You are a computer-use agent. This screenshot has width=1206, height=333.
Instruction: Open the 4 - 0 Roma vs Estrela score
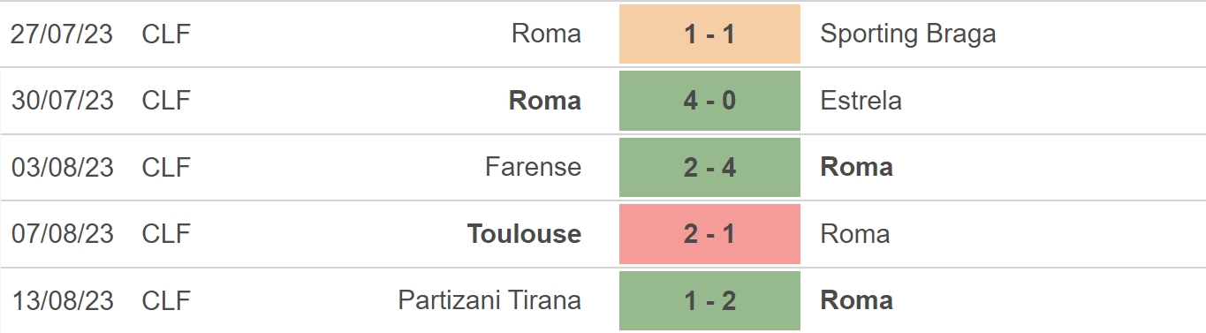click(x=709, y=101)
